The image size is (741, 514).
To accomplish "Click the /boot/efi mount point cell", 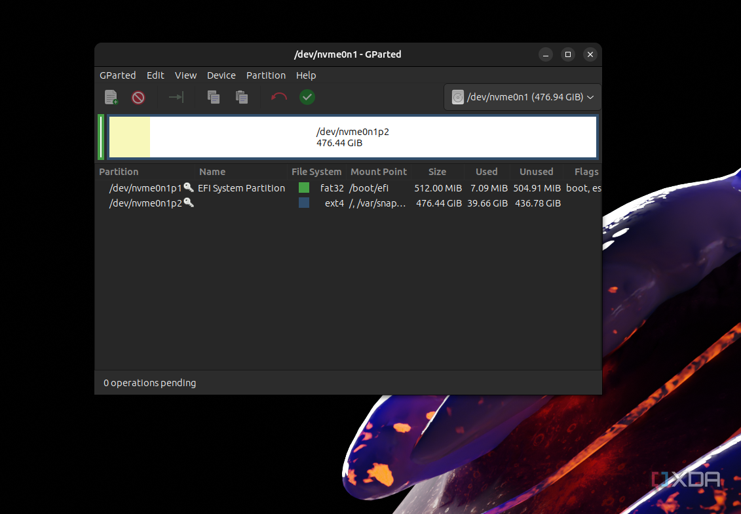I will [369, 188].
